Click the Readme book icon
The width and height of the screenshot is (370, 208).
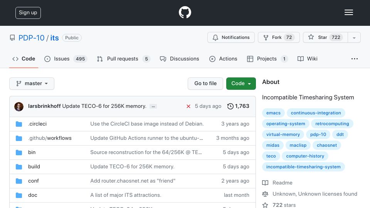tap(265, 183)
